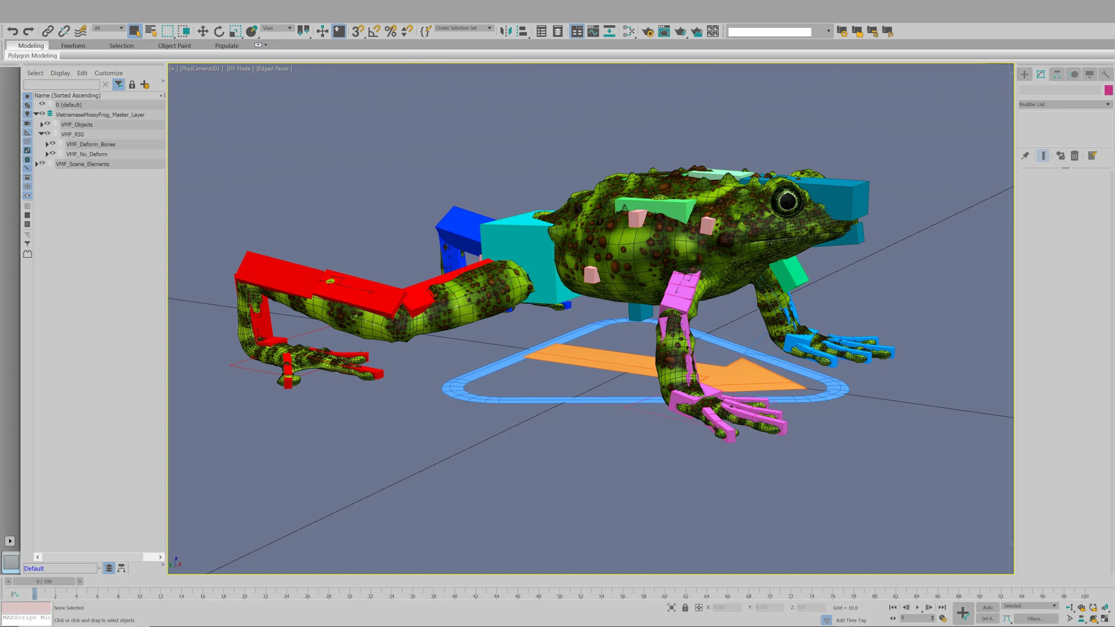Viewport: 1115px width, 627px height.
Task: Open the Create command panel tab
Action: point(1024,74)
